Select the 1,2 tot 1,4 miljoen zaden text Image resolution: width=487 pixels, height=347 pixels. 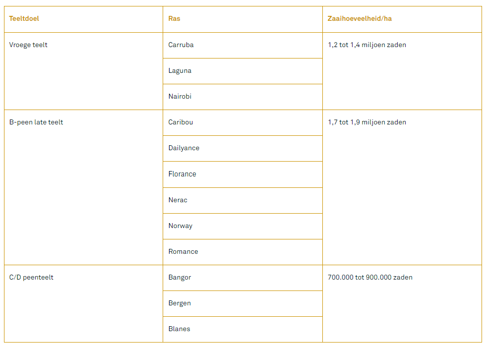(367, 45)
